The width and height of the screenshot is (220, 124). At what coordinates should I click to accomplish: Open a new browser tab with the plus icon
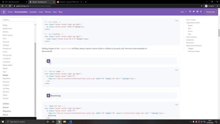pos(86,2)
